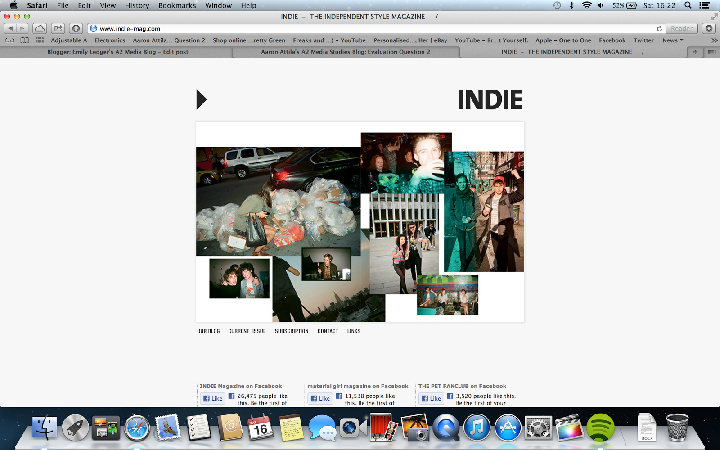Open the App Store from the Dock
The height and width of the screenshot is (450, 720).
click(x=509, y=427)
